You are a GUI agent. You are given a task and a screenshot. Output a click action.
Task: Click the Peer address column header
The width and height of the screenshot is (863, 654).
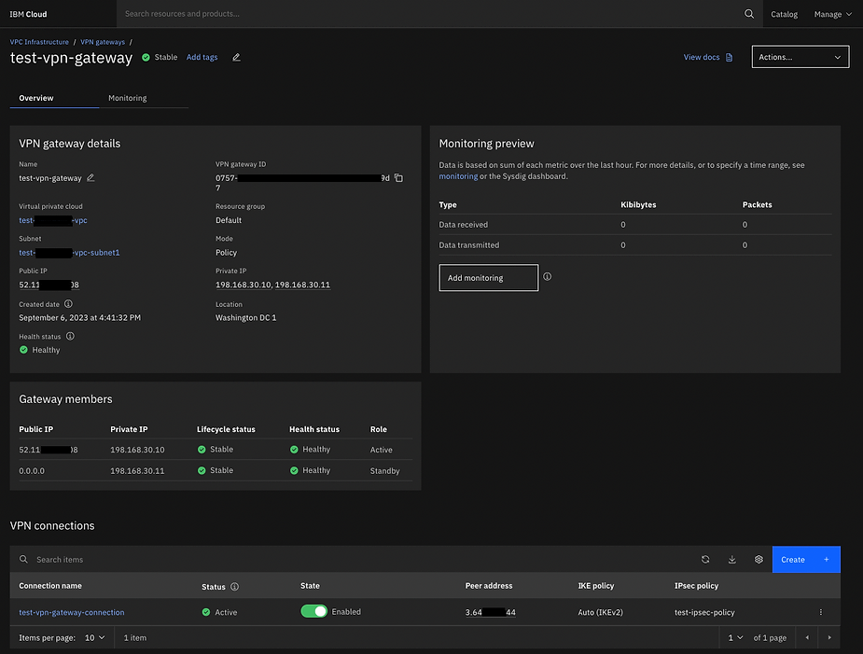(489, 586)
